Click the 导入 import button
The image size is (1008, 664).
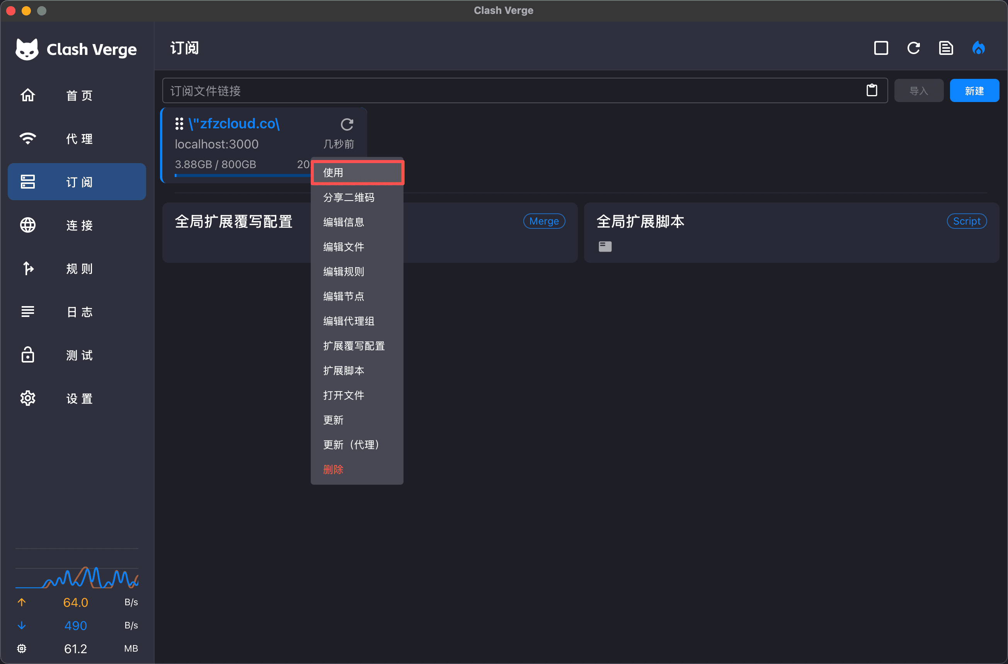(919, 90)
